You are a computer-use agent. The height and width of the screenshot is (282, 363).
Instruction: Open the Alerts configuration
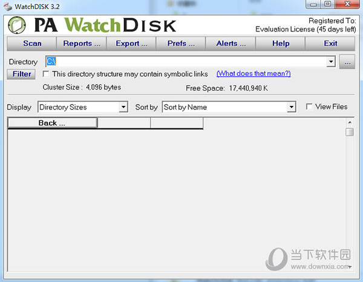(x=231, y=44)
